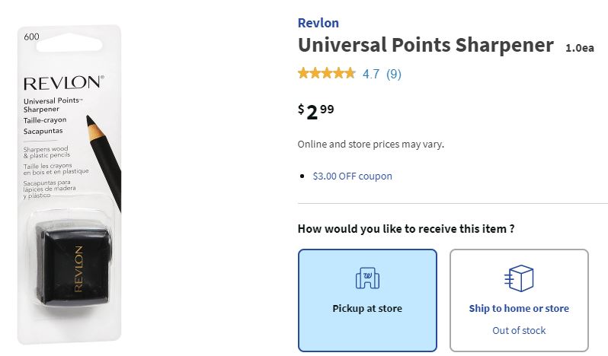Click the shipping box icon
608x356 pixels.
point(519,278)
